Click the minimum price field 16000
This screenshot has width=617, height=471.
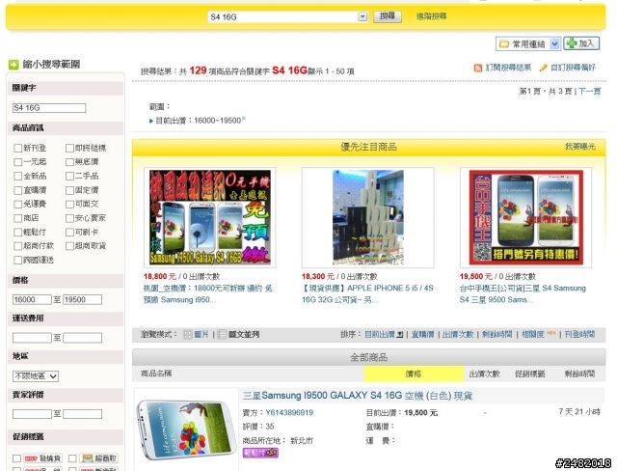[x=32, y=300]
